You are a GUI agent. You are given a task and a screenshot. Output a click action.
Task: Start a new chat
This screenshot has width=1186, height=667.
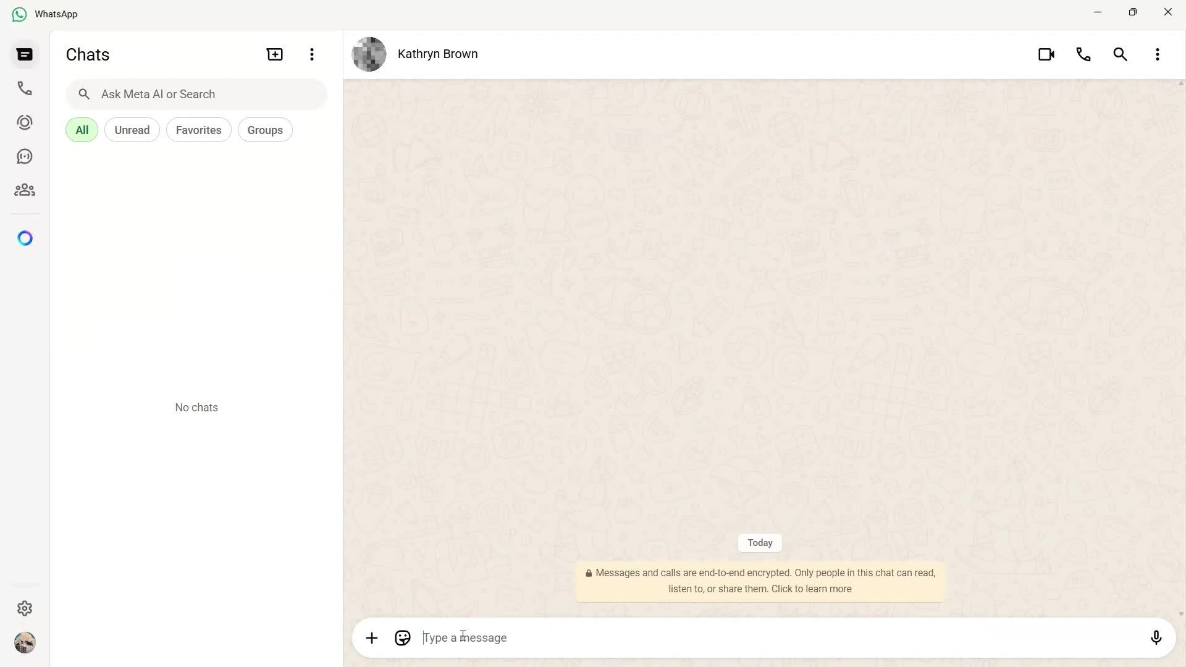(x=274, y=54)
